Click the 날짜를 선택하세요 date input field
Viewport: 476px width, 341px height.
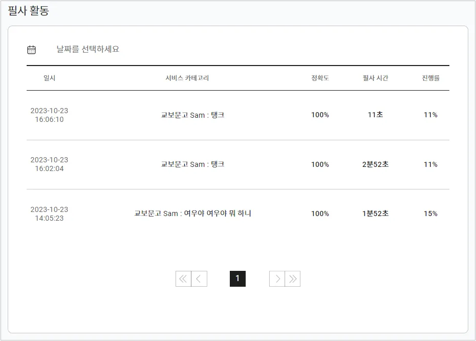[88, 50]
